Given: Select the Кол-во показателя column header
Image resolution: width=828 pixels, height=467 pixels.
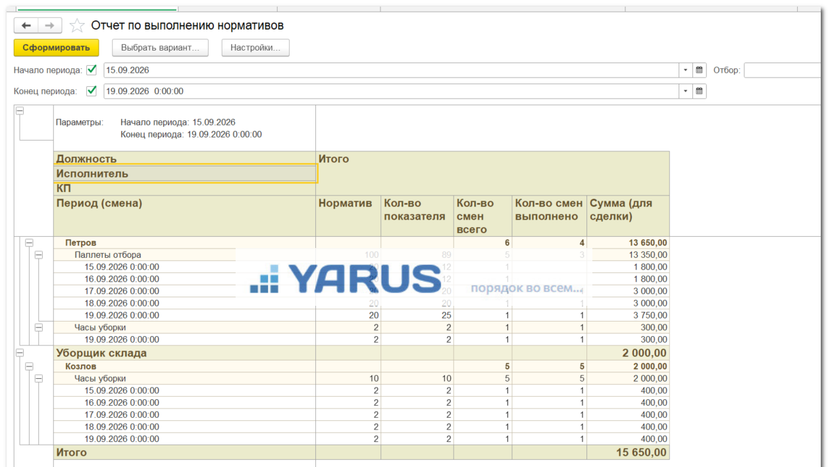Looking at the screenshot, I should 417,216.
